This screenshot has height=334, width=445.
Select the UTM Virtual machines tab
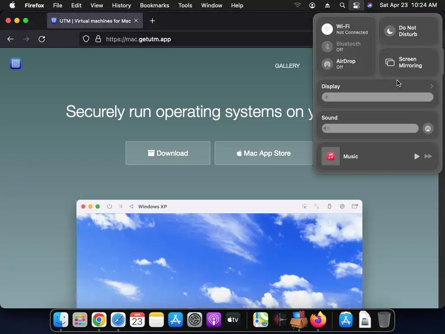pos(95,21)
